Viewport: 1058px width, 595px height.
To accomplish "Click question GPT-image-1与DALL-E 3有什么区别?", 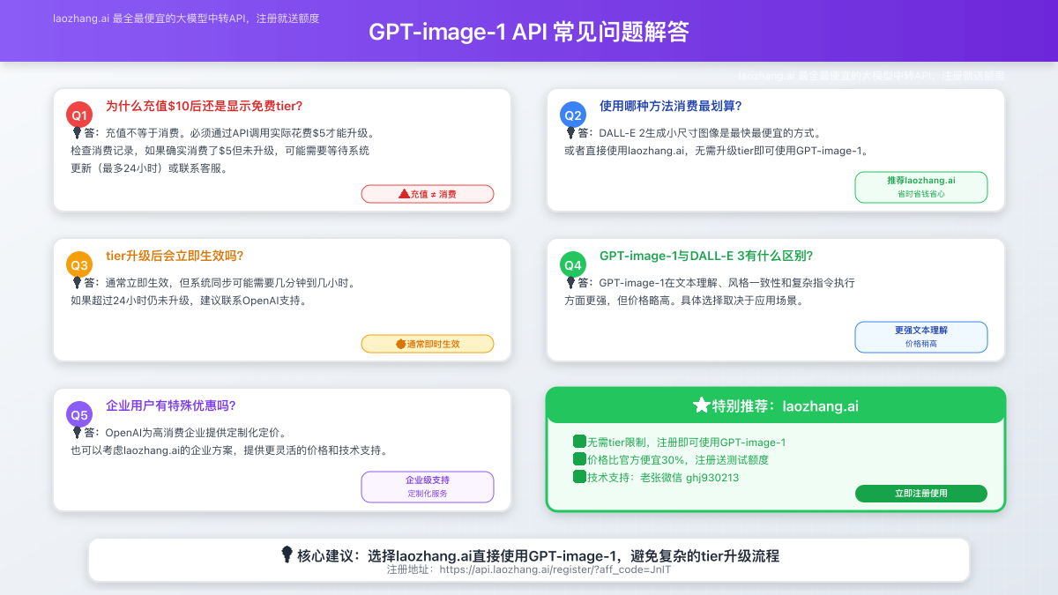I will pyautogui.click(x=706, y=256).
